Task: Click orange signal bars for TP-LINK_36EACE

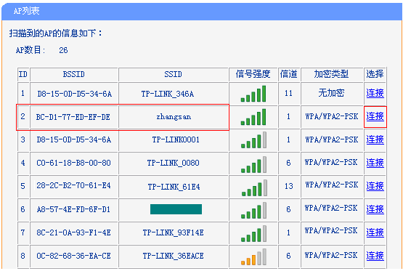Action: 253,257
